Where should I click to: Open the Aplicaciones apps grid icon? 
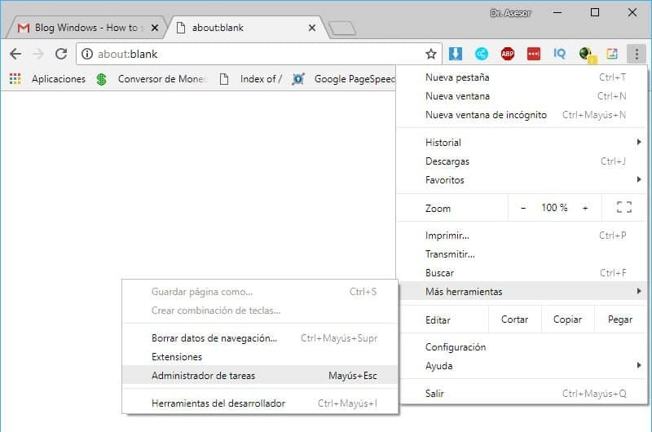pos(15,78)
